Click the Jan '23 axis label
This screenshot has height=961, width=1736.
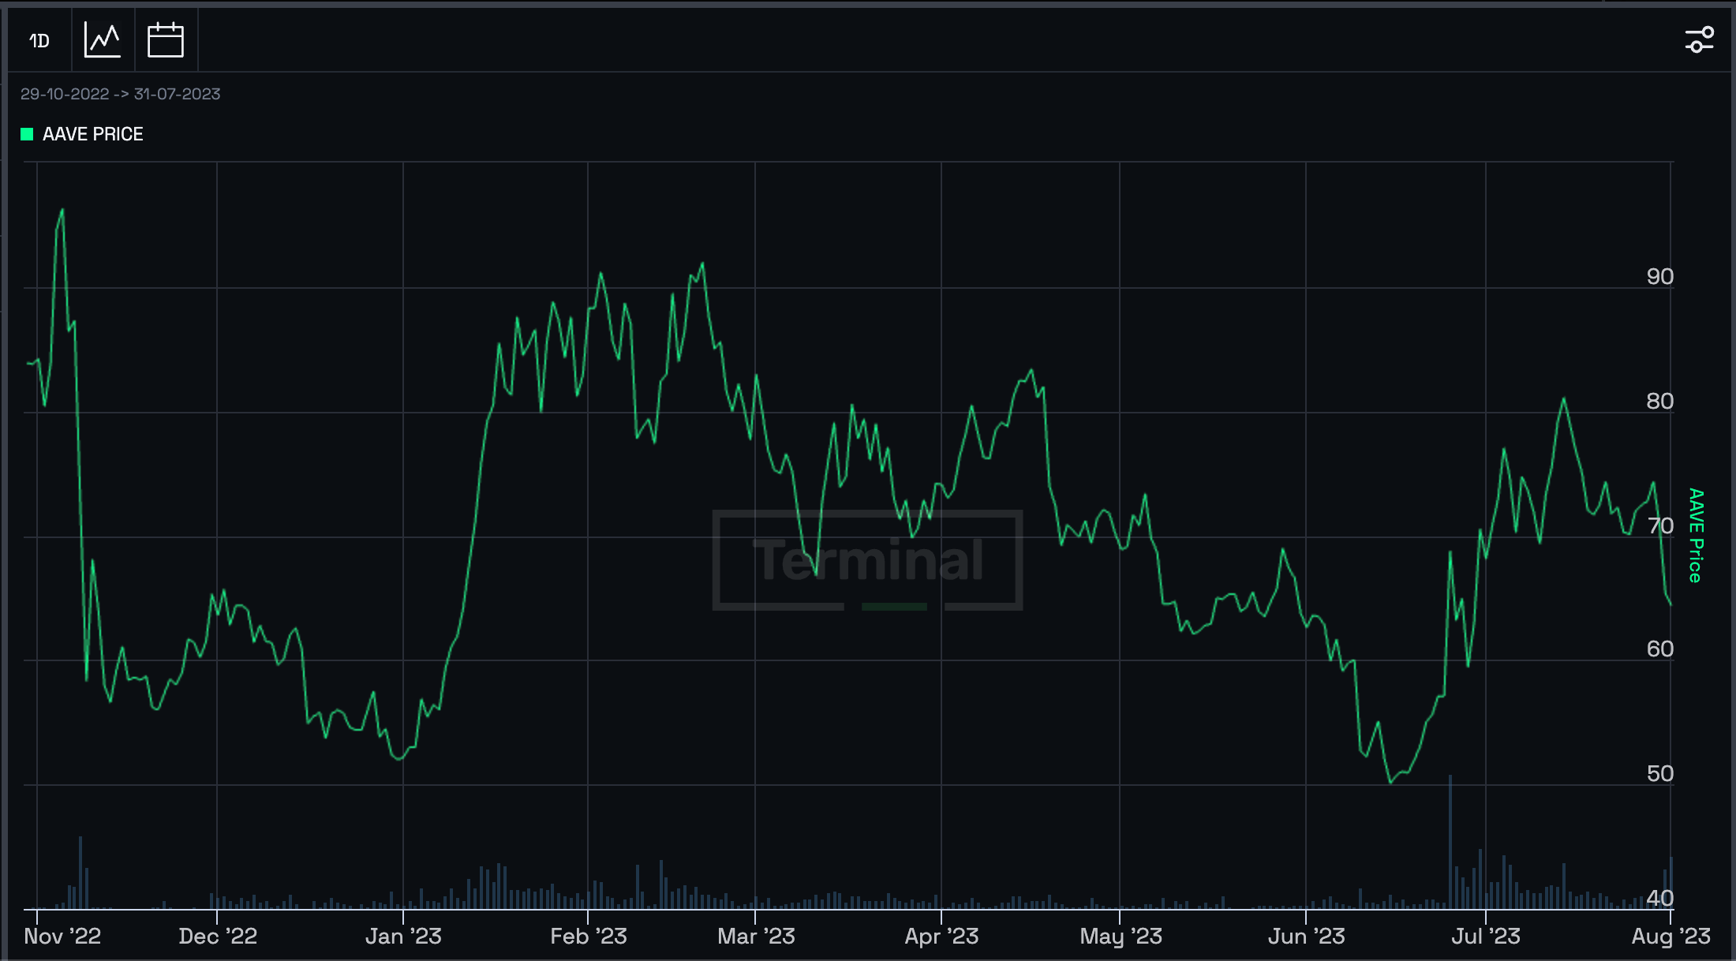point(403,937)
